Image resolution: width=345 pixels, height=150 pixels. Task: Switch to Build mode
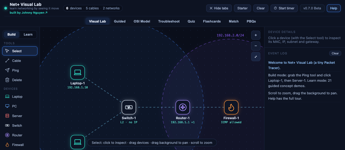pos(12,35)
